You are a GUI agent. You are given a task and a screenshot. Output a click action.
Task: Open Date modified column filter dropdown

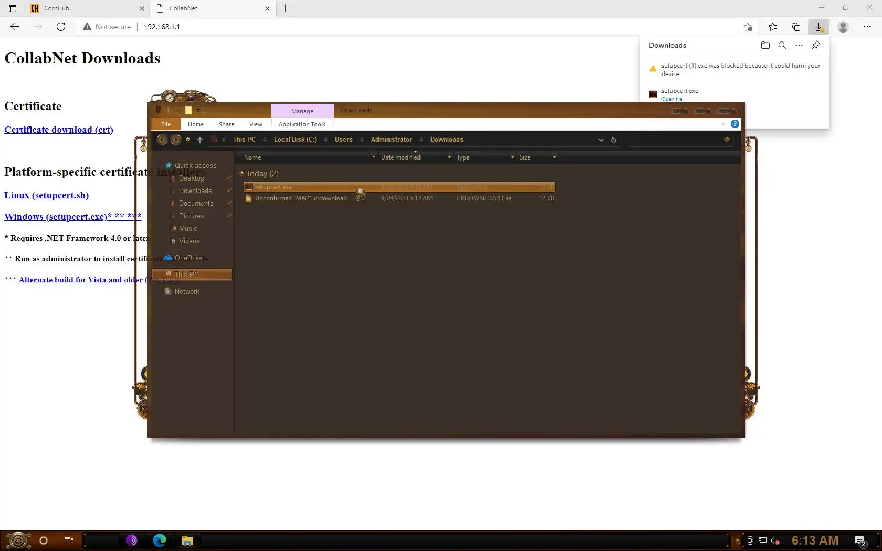[x=449, y=157]
